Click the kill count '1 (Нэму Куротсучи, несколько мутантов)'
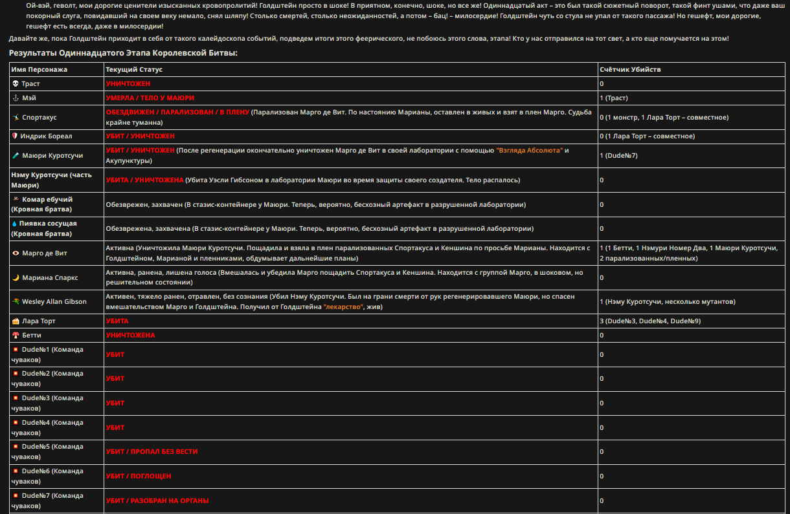The height and width of the screenshot is (514, 790). 668,302
